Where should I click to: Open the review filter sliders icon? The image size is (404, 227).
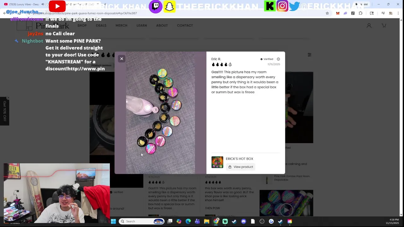[x=309, y=55]
